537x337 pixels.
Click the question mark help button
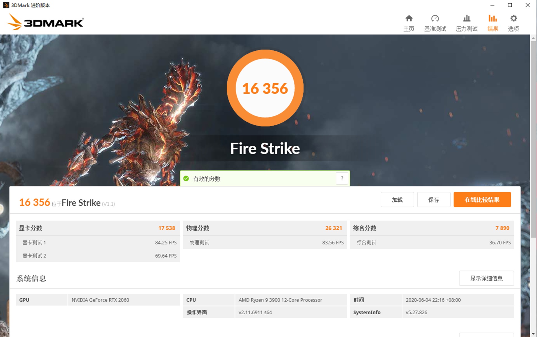pos(342,178)
